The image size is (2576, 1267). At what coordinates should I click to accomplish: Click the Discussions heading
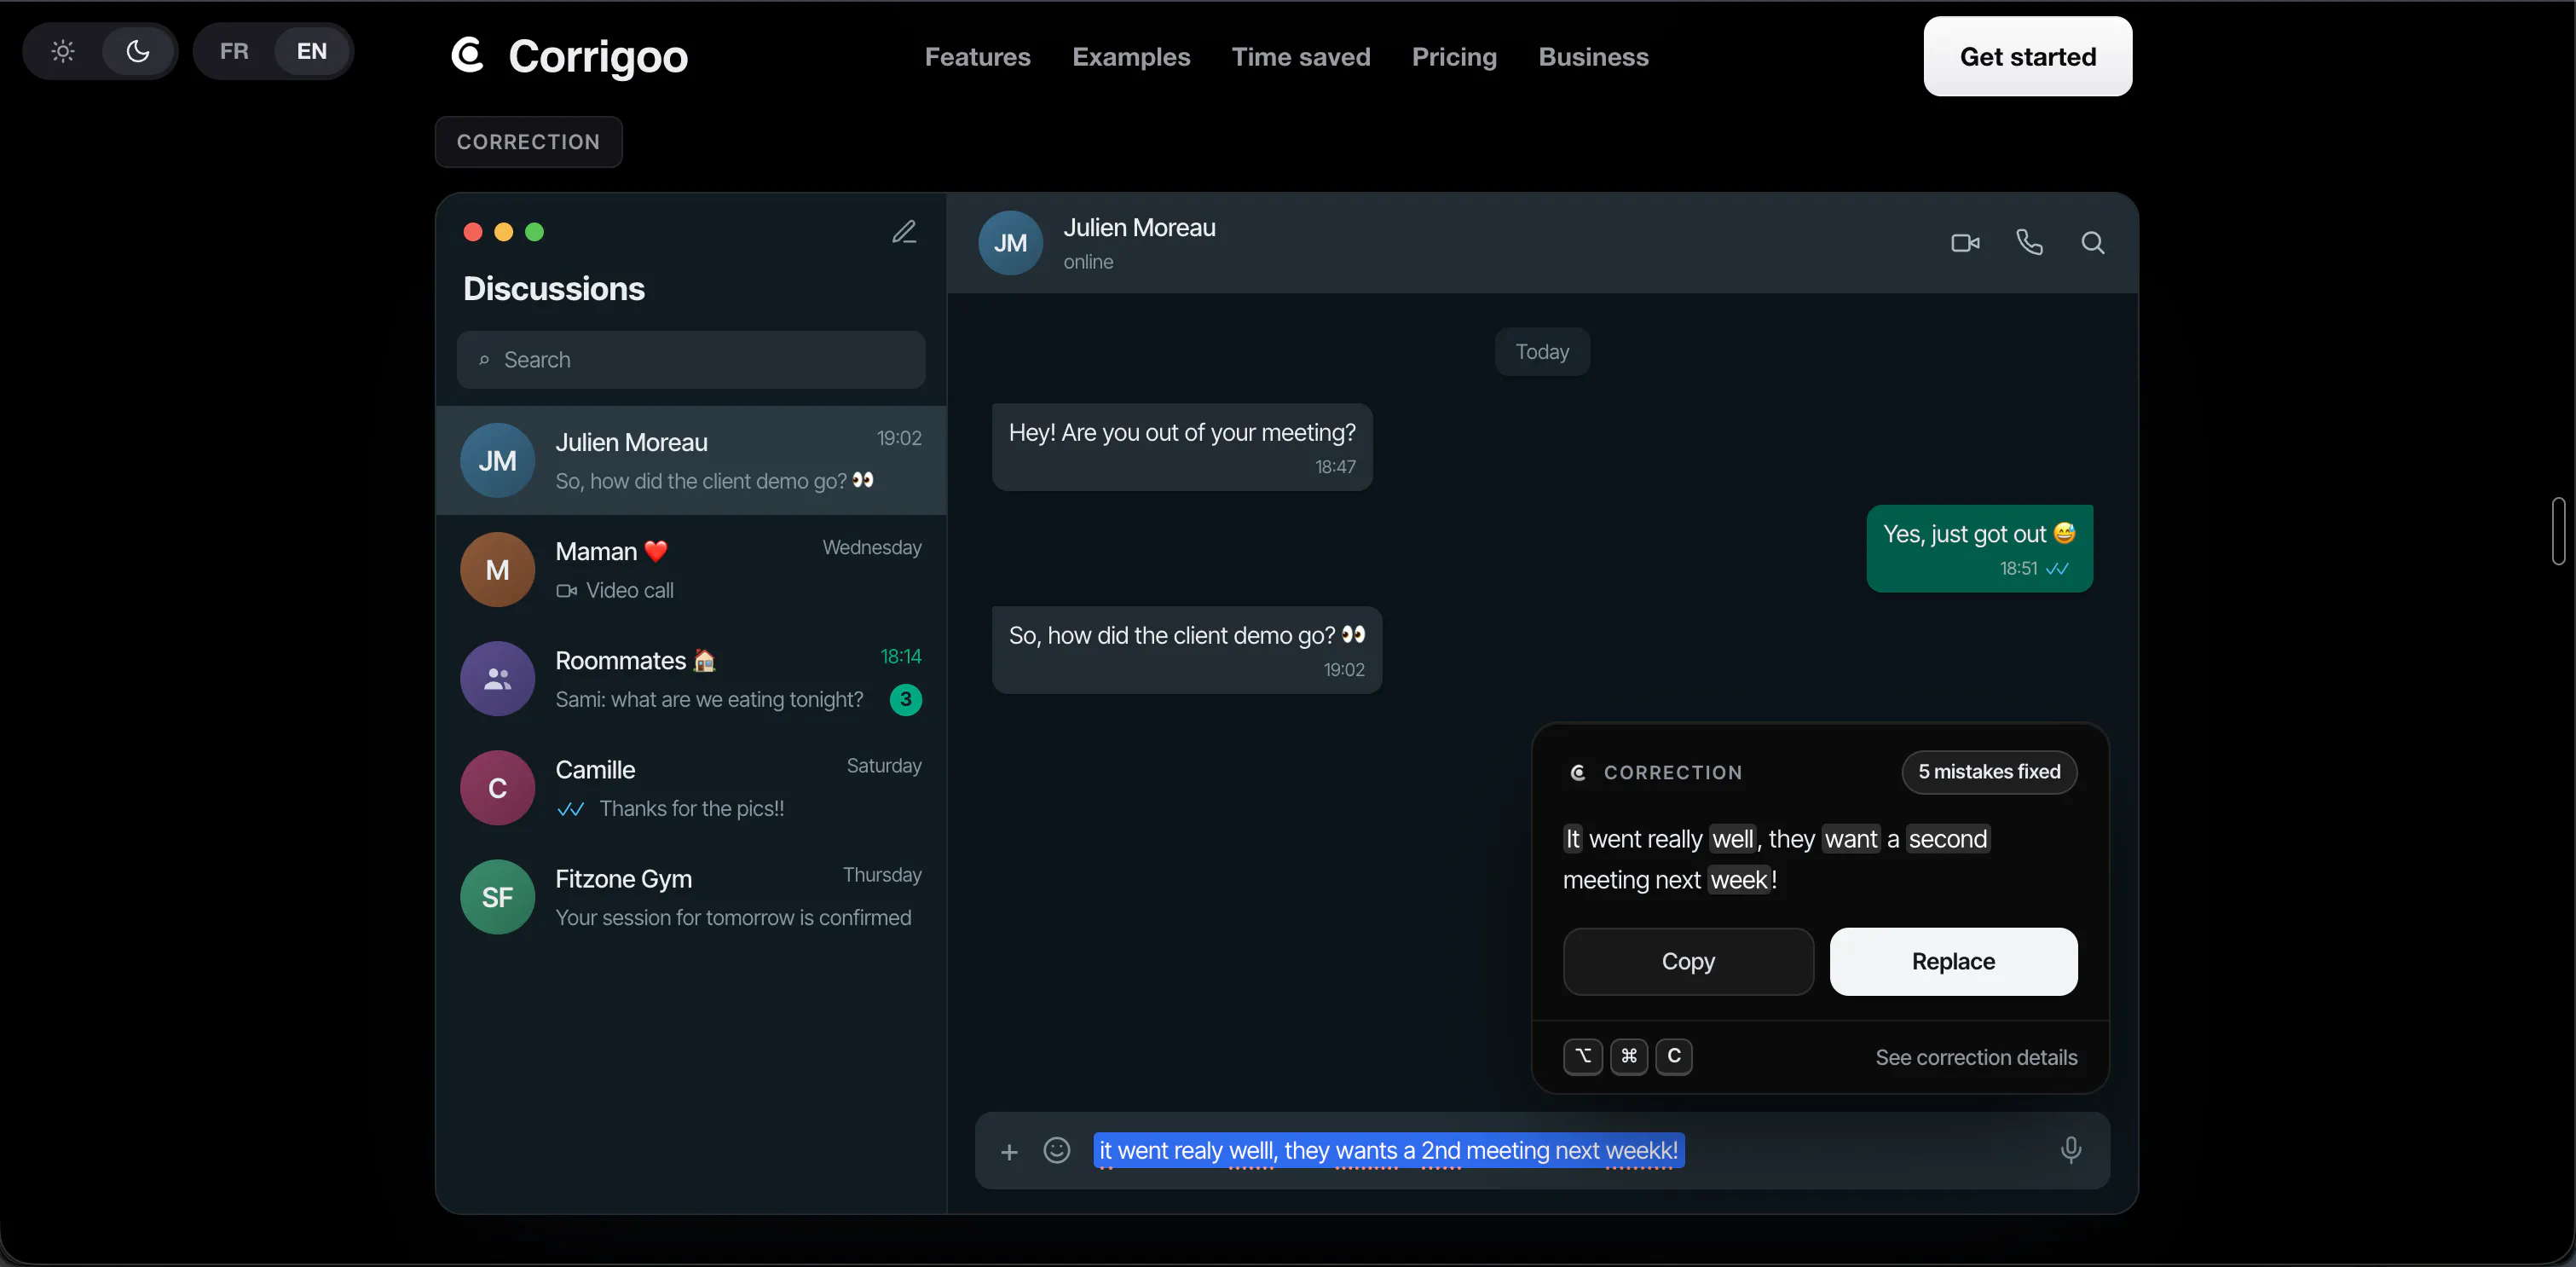[x=554, y=289]
